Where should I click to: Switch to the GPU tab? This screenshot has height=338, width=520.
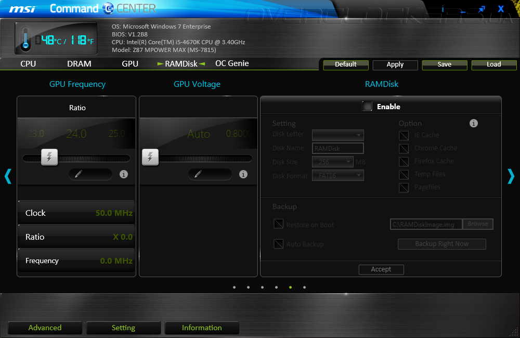tap(130, 63)
